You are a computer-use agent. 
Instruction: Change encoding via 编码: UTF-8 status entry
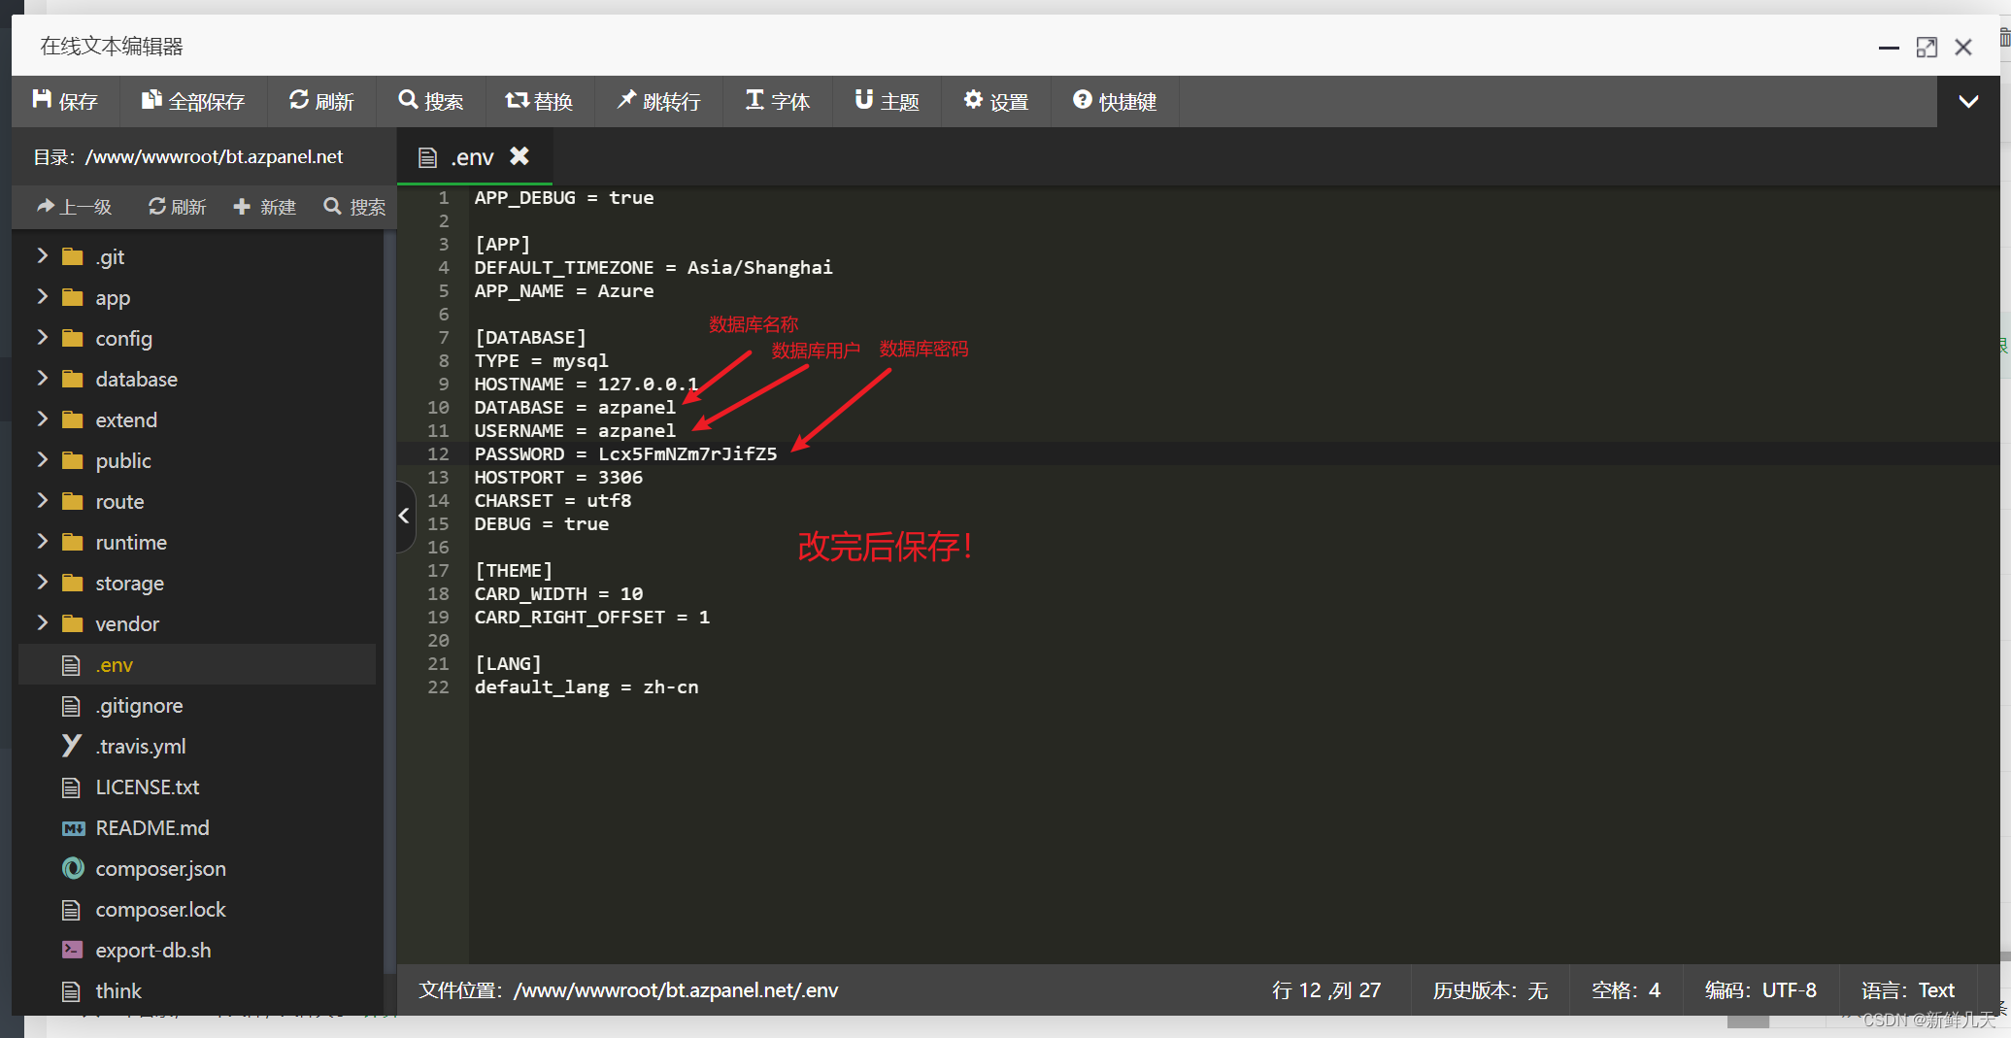[1760, 990]
